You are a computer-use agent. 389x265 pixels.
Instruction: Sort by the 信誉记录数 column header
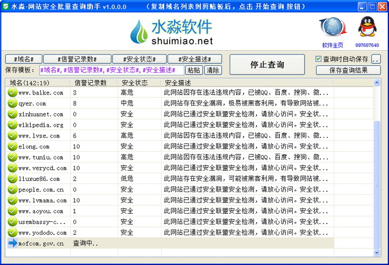pyautogui.click(x=94, y=83)
